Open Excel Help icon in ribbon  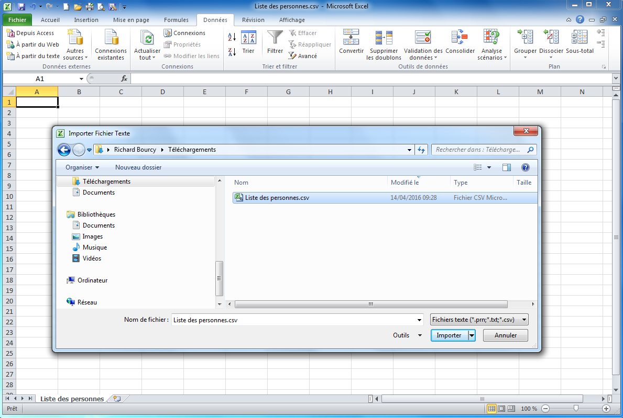pyautogui.click(x=580, y=19)
